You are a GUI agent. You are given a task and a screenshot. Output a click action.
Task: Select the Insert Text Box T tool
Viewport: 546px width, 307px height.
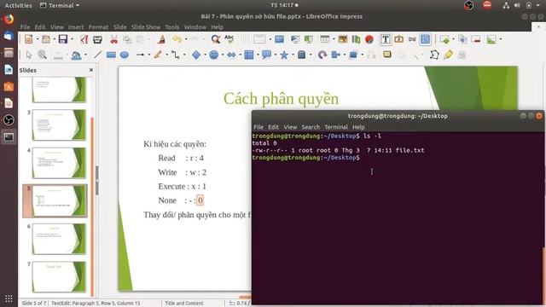click(386, 39)
